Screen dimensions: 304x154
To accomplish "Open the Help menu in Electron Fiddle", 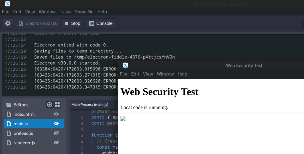I will point(102,12).
